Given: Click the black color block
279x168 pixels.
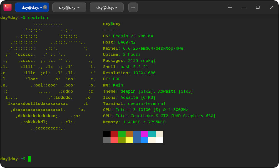Looking at the screenshot, I should [107, 134].
